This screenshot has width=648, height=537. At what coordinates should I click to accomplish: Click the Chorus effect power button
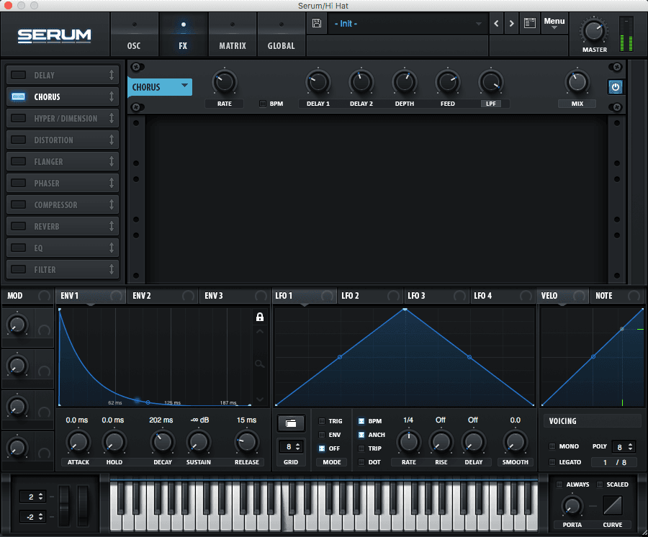coord(616,87)
